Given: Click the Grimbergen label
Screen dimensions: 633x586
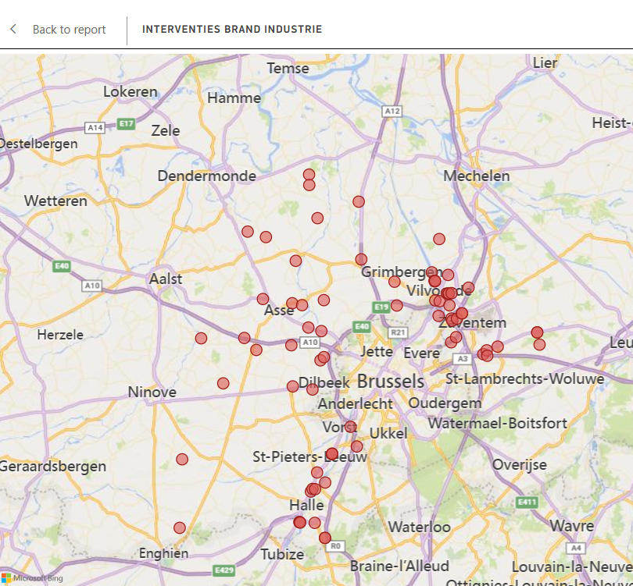Looking at the screenshot, I should pyautogui.click(x=402, y=272).
